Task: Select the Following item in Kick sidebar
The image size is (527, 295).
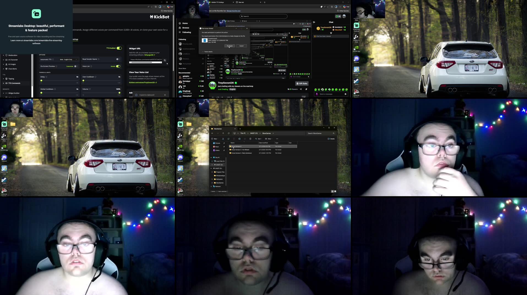Action: 187,32
